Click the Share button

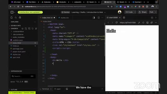142,12
